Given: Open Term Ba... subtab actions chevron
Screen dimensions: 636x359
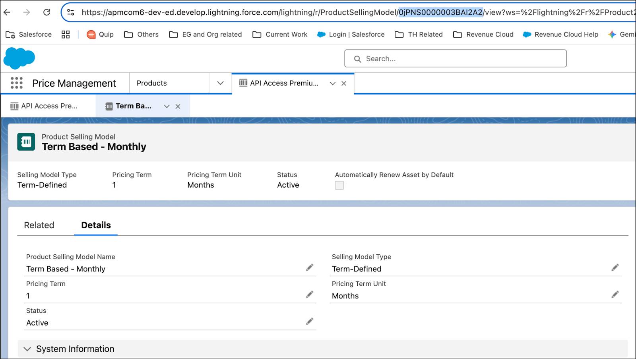Looking at the screenshot, I should pyautogui.click(x=167, y=107).
